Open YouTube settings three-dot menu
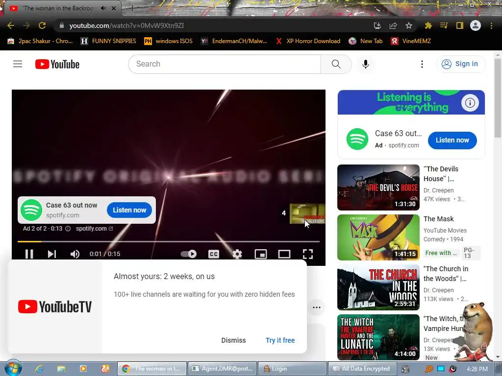Viewport: 502px width, 376px height. 422,64
